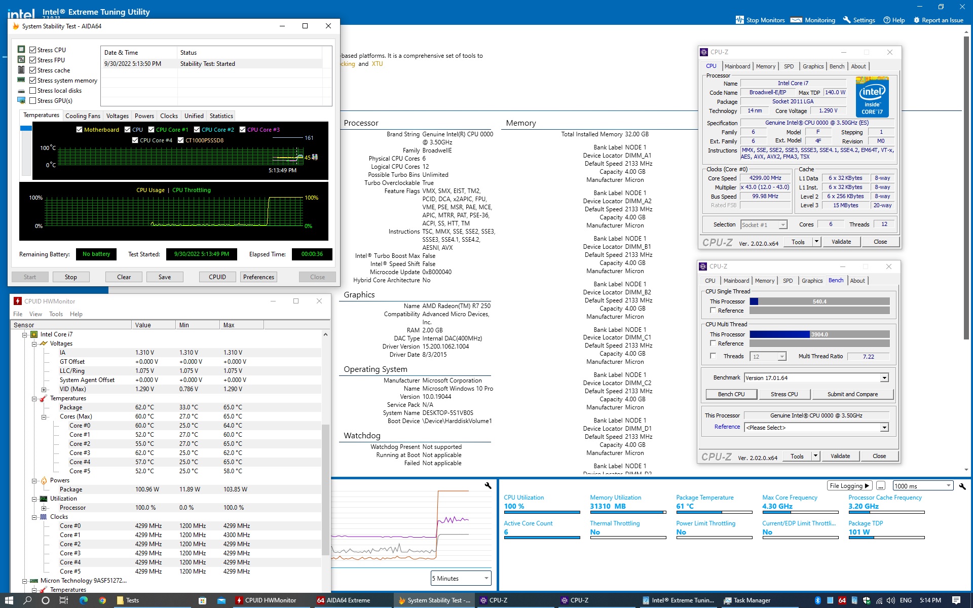The image size is (973, 608).
Task: Open Settings wrench icon in XTU
Action: click(847, 20)
